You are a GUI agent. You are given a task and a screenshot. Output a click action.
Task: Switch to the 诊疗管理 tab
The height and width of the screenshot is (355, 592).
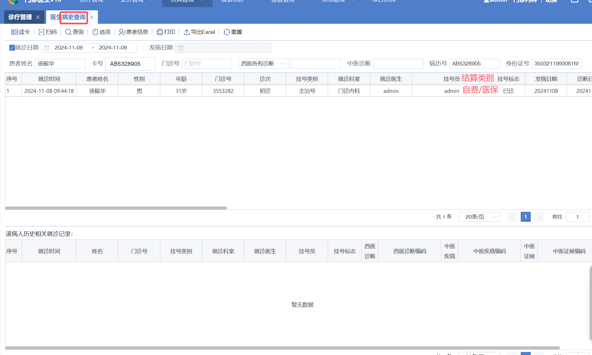click(x=20, y=17)
